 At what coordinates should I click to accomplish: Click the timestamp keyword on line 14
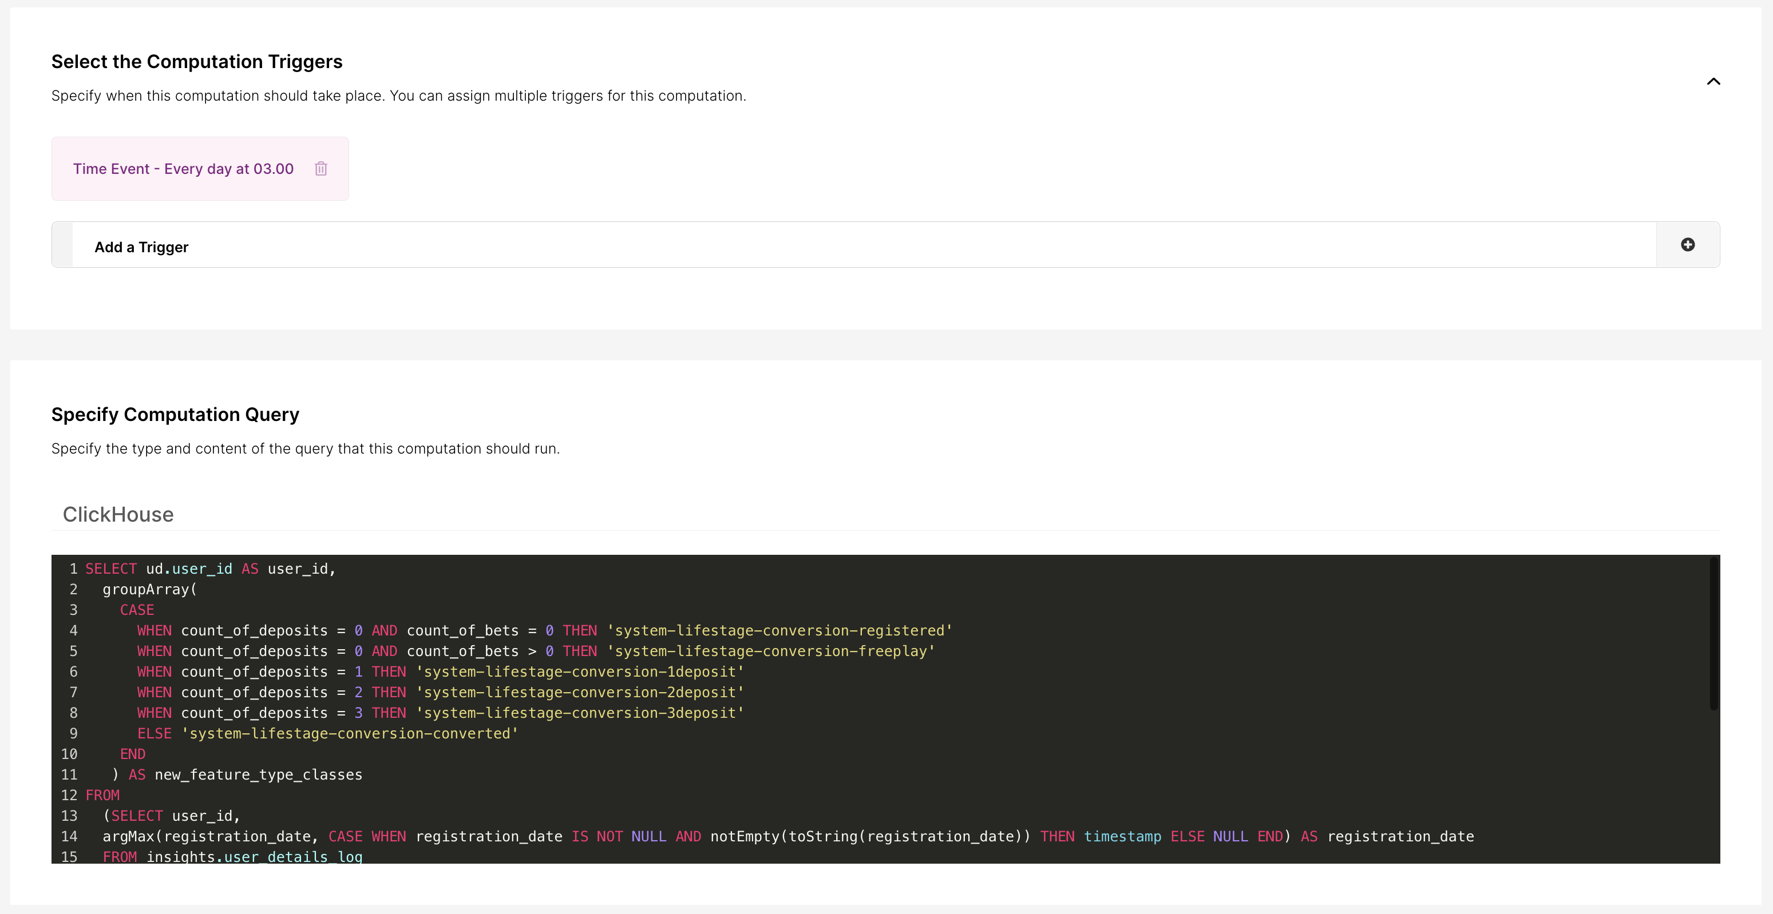coord(1122,836)
